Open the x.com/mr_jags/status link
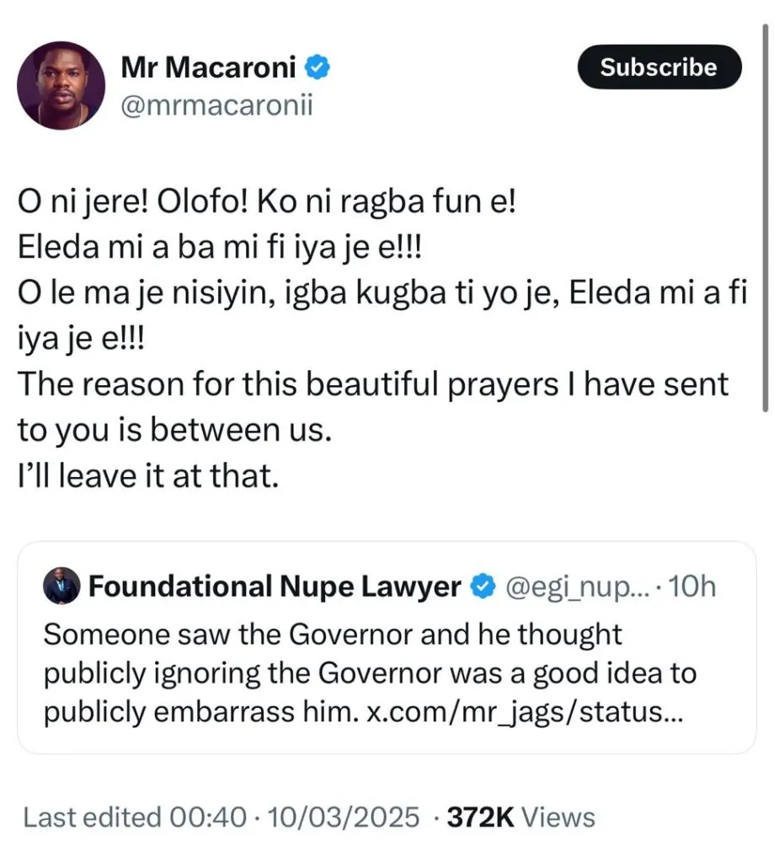Screen dimensions: 774x863 pos(526,713)
